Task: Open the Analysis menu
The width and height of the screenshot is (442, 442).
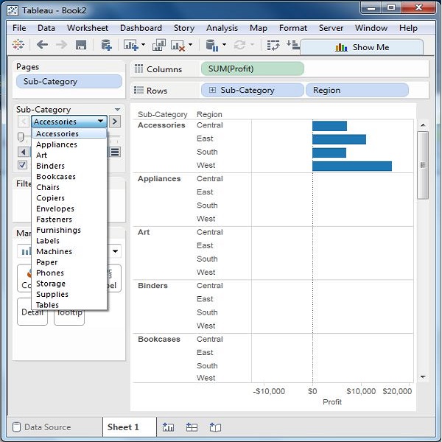Action: [222, 28]
